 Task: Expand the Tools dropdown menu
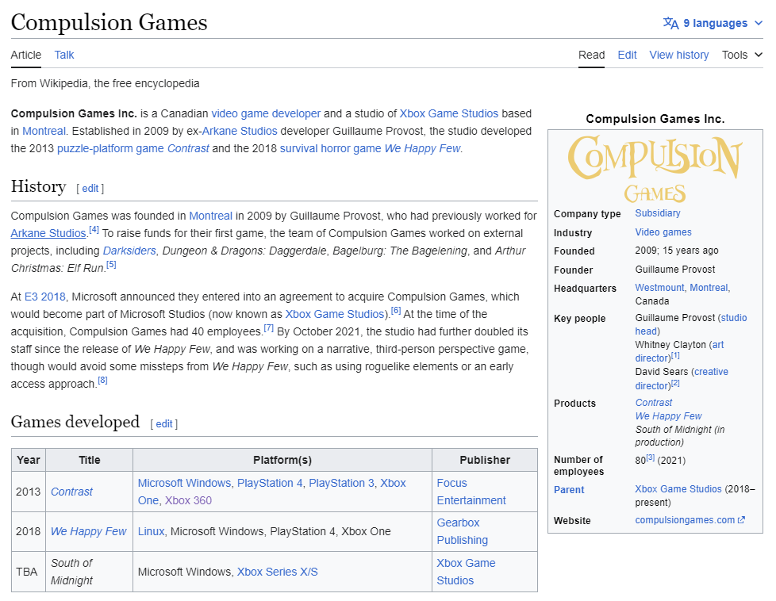[x=742, y=55]
